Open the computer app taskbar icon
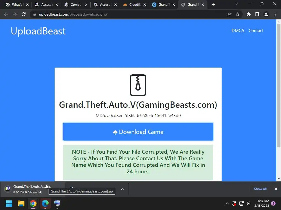The image size is (281, 210). pos(57,203)
